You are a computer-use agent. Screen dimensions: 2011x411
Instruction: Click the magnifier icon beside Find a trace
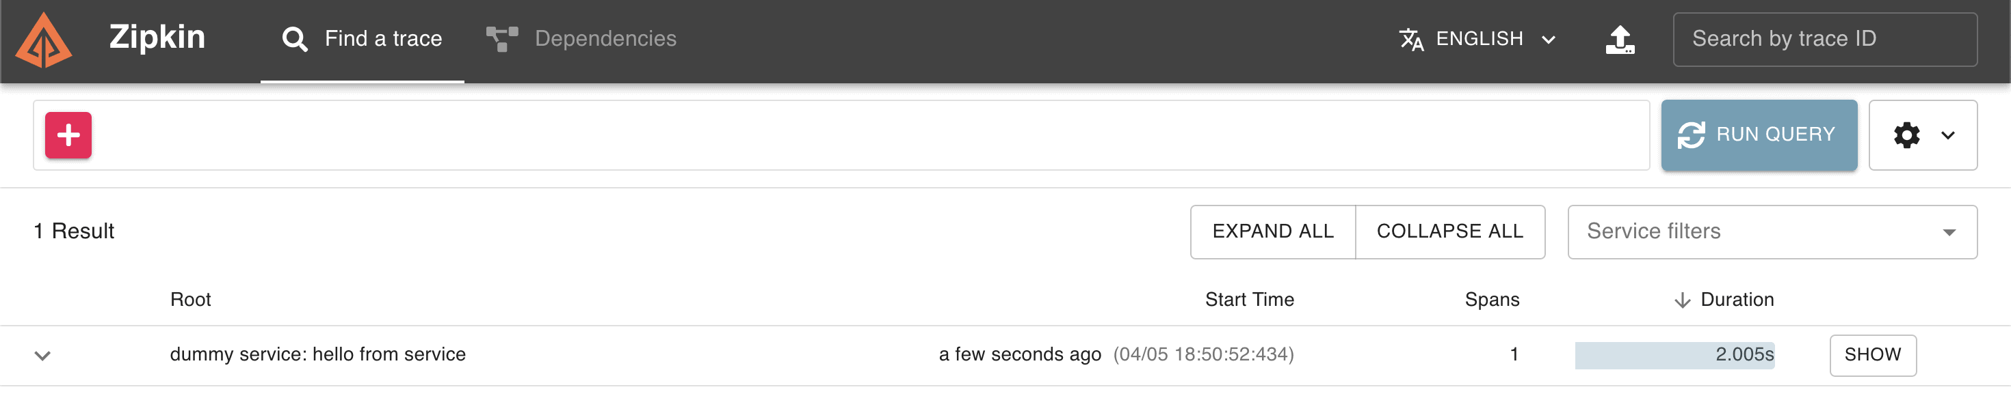coord(294,39)
